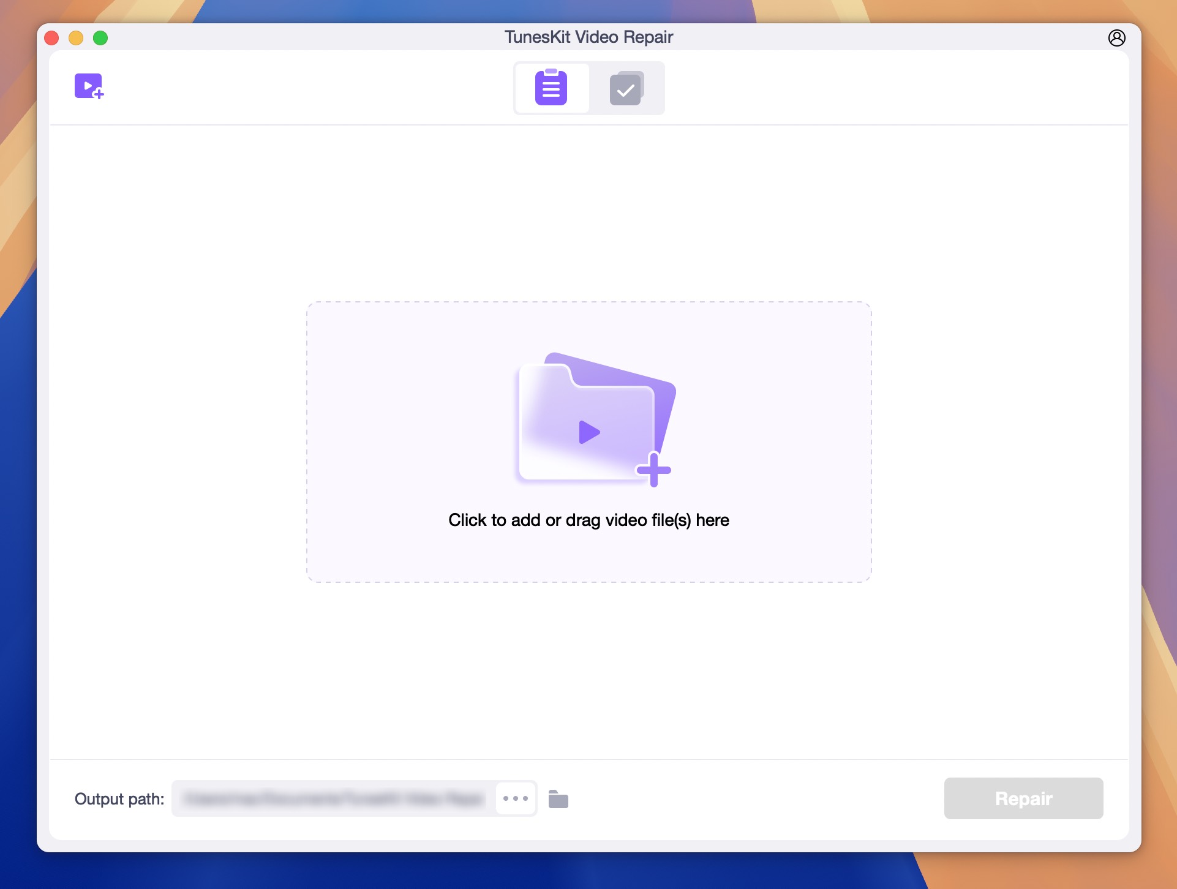Switch to the repair list tab
This screenshot has width=1177, height=889.
551,88
